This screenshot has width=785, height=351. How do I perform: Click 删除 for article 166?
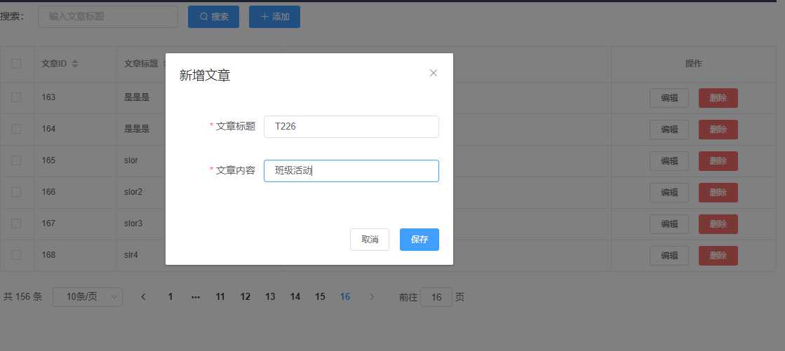(x=718, y=193)
